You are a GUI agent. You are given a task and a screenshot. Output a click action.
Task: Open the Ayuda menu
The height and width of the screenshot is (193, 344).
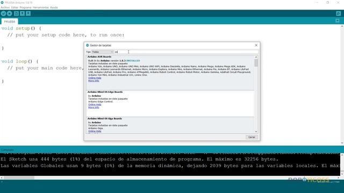click(54, 8)
